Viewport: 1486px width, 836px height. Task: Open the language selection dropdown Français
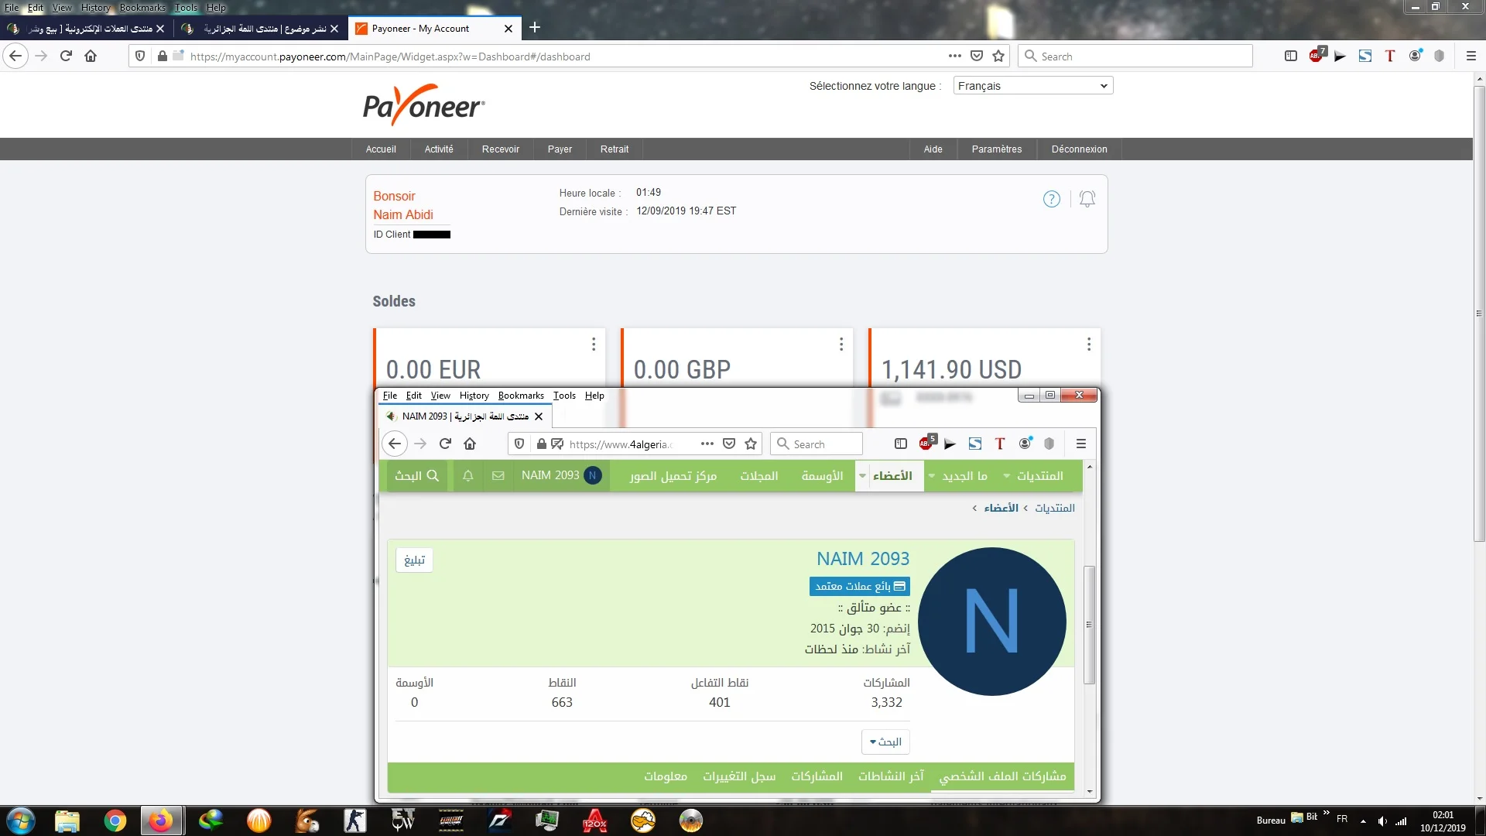1032,86
